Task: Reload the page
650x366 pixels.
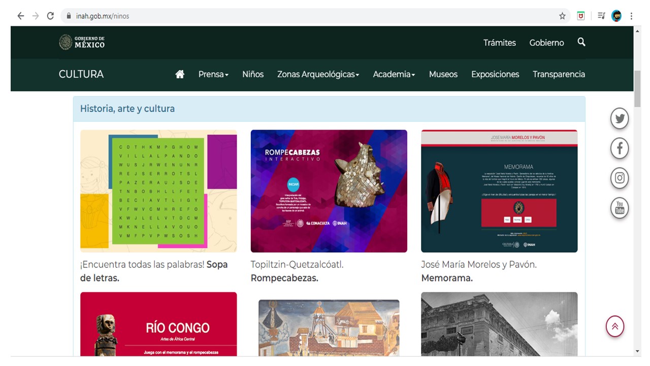Action: coord(50,16)
